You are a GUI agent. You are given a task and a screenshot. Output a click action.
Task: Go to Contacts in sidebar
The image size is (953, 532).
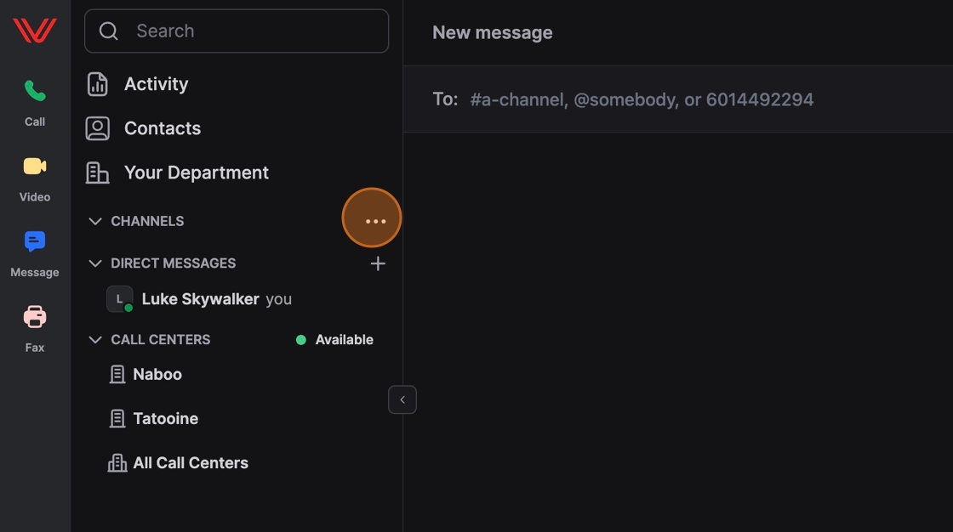162,128
